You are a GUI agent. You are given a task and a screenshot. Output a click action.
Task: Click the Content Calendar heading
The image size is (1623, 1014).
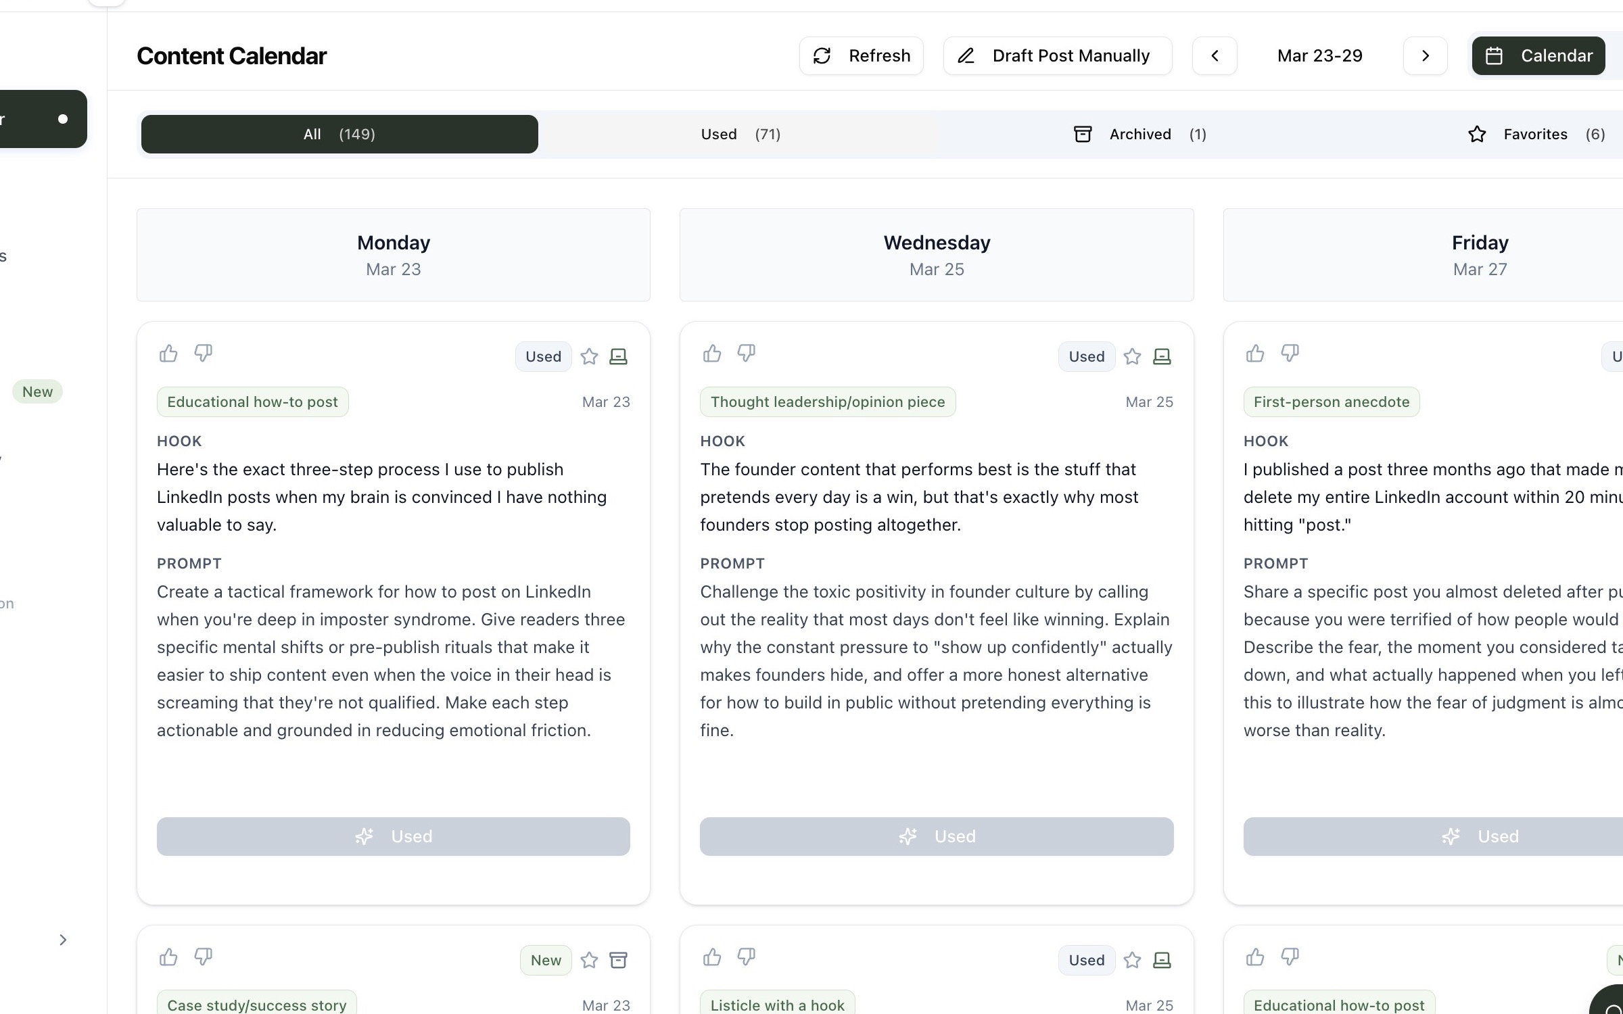(x=232, y=55)
